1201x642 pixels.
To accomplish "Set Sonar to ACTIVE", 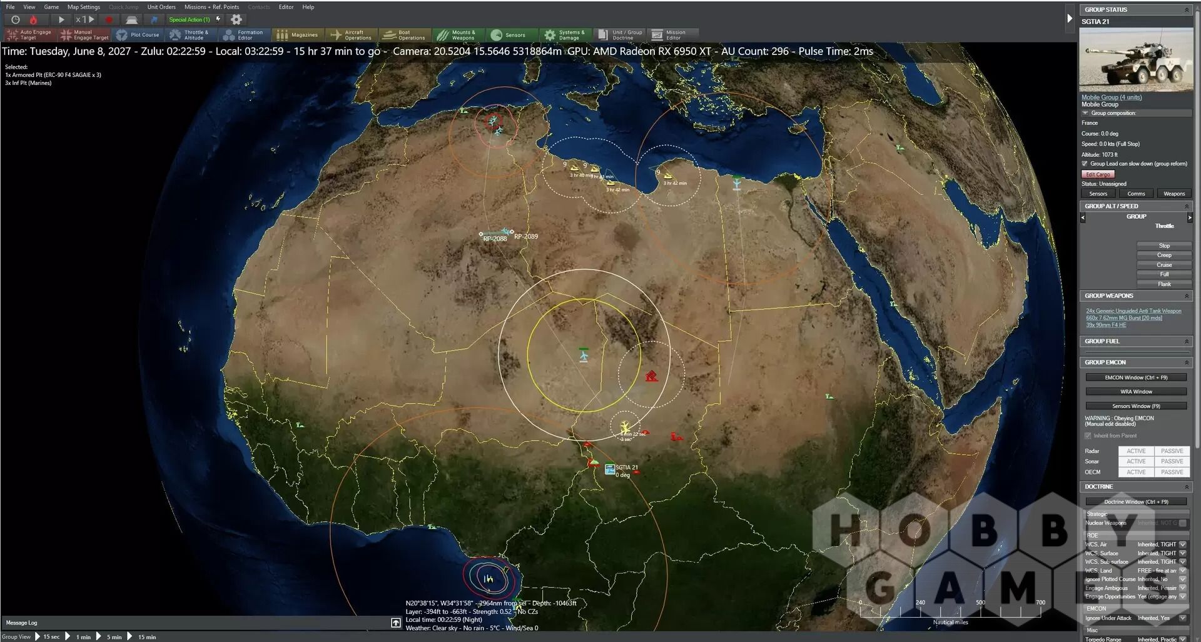I will (x=1136, y=462).
